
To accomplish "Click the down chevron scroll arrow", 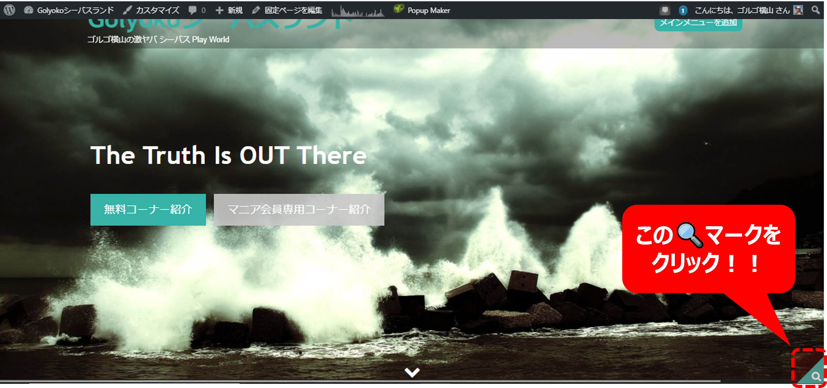I will [x=412, y=372].
